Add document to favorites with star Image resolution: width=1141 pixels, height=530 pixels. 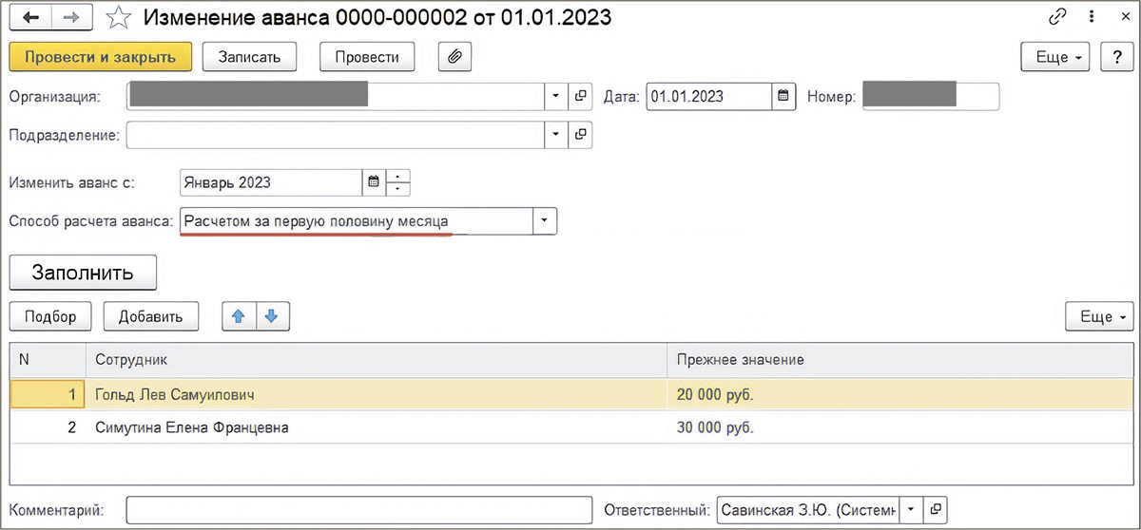tap(119, 16)
